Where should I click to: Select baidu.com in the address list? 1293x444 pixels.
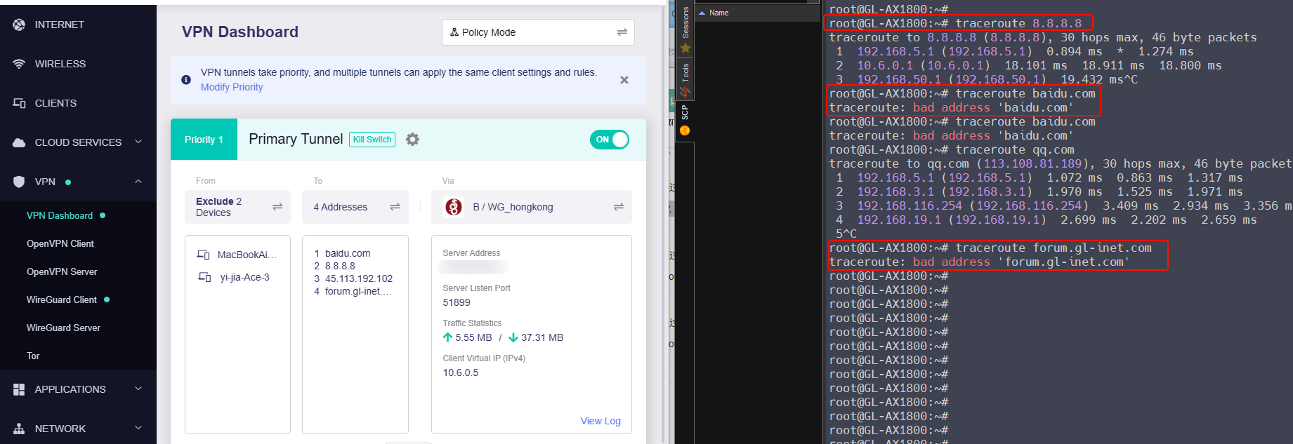click(348, 253)
